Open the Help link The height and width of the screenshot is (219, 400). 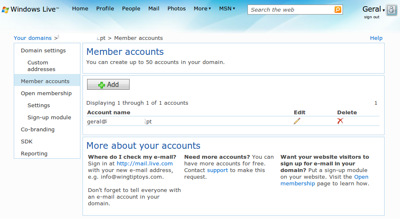tap(376, 38)
